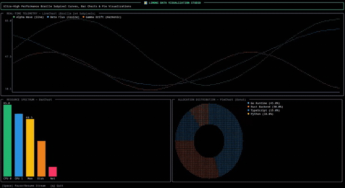Click the '47.5' y-axis label
The width and height of the screenshot is (345, 188).
[9, 56]
